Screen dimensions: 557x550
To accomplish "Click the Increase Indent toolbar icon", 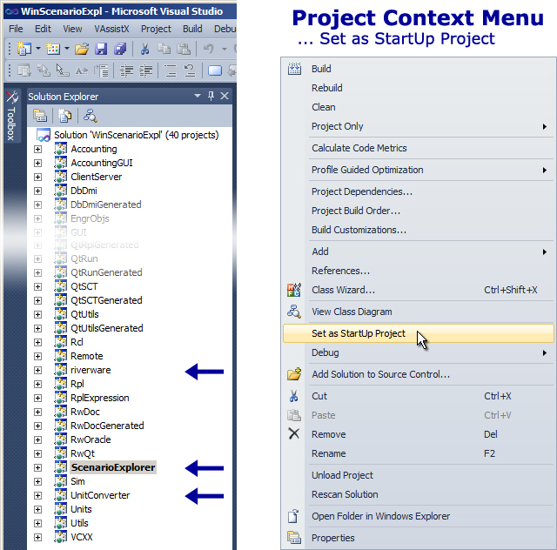I will [x=145, y=70].
